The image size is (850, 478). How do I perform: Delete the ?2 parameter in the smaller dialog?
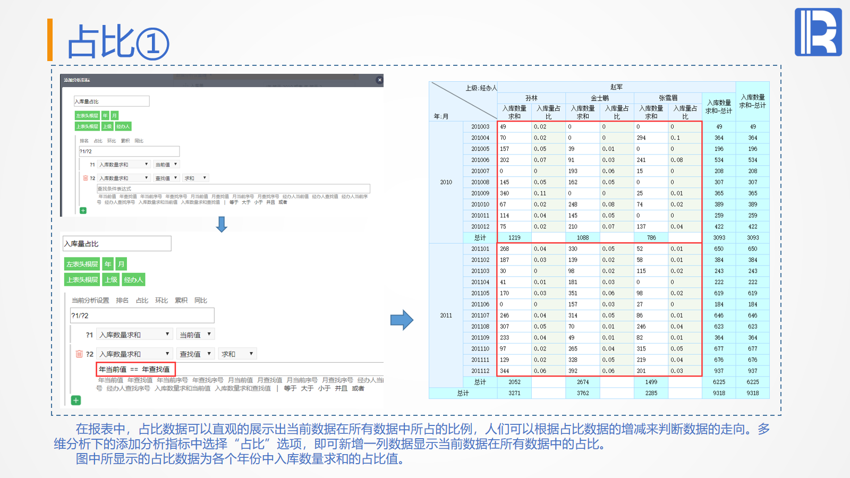(x=86, y=178)
